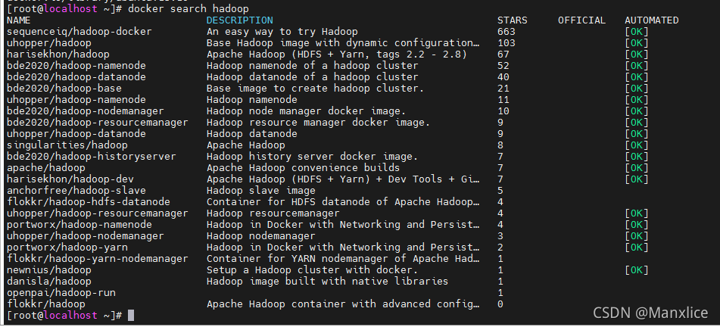720x327 pixels.
Task: Click the sequenceiq/hadoop-docker image name
Action: [x=79, y=32]
